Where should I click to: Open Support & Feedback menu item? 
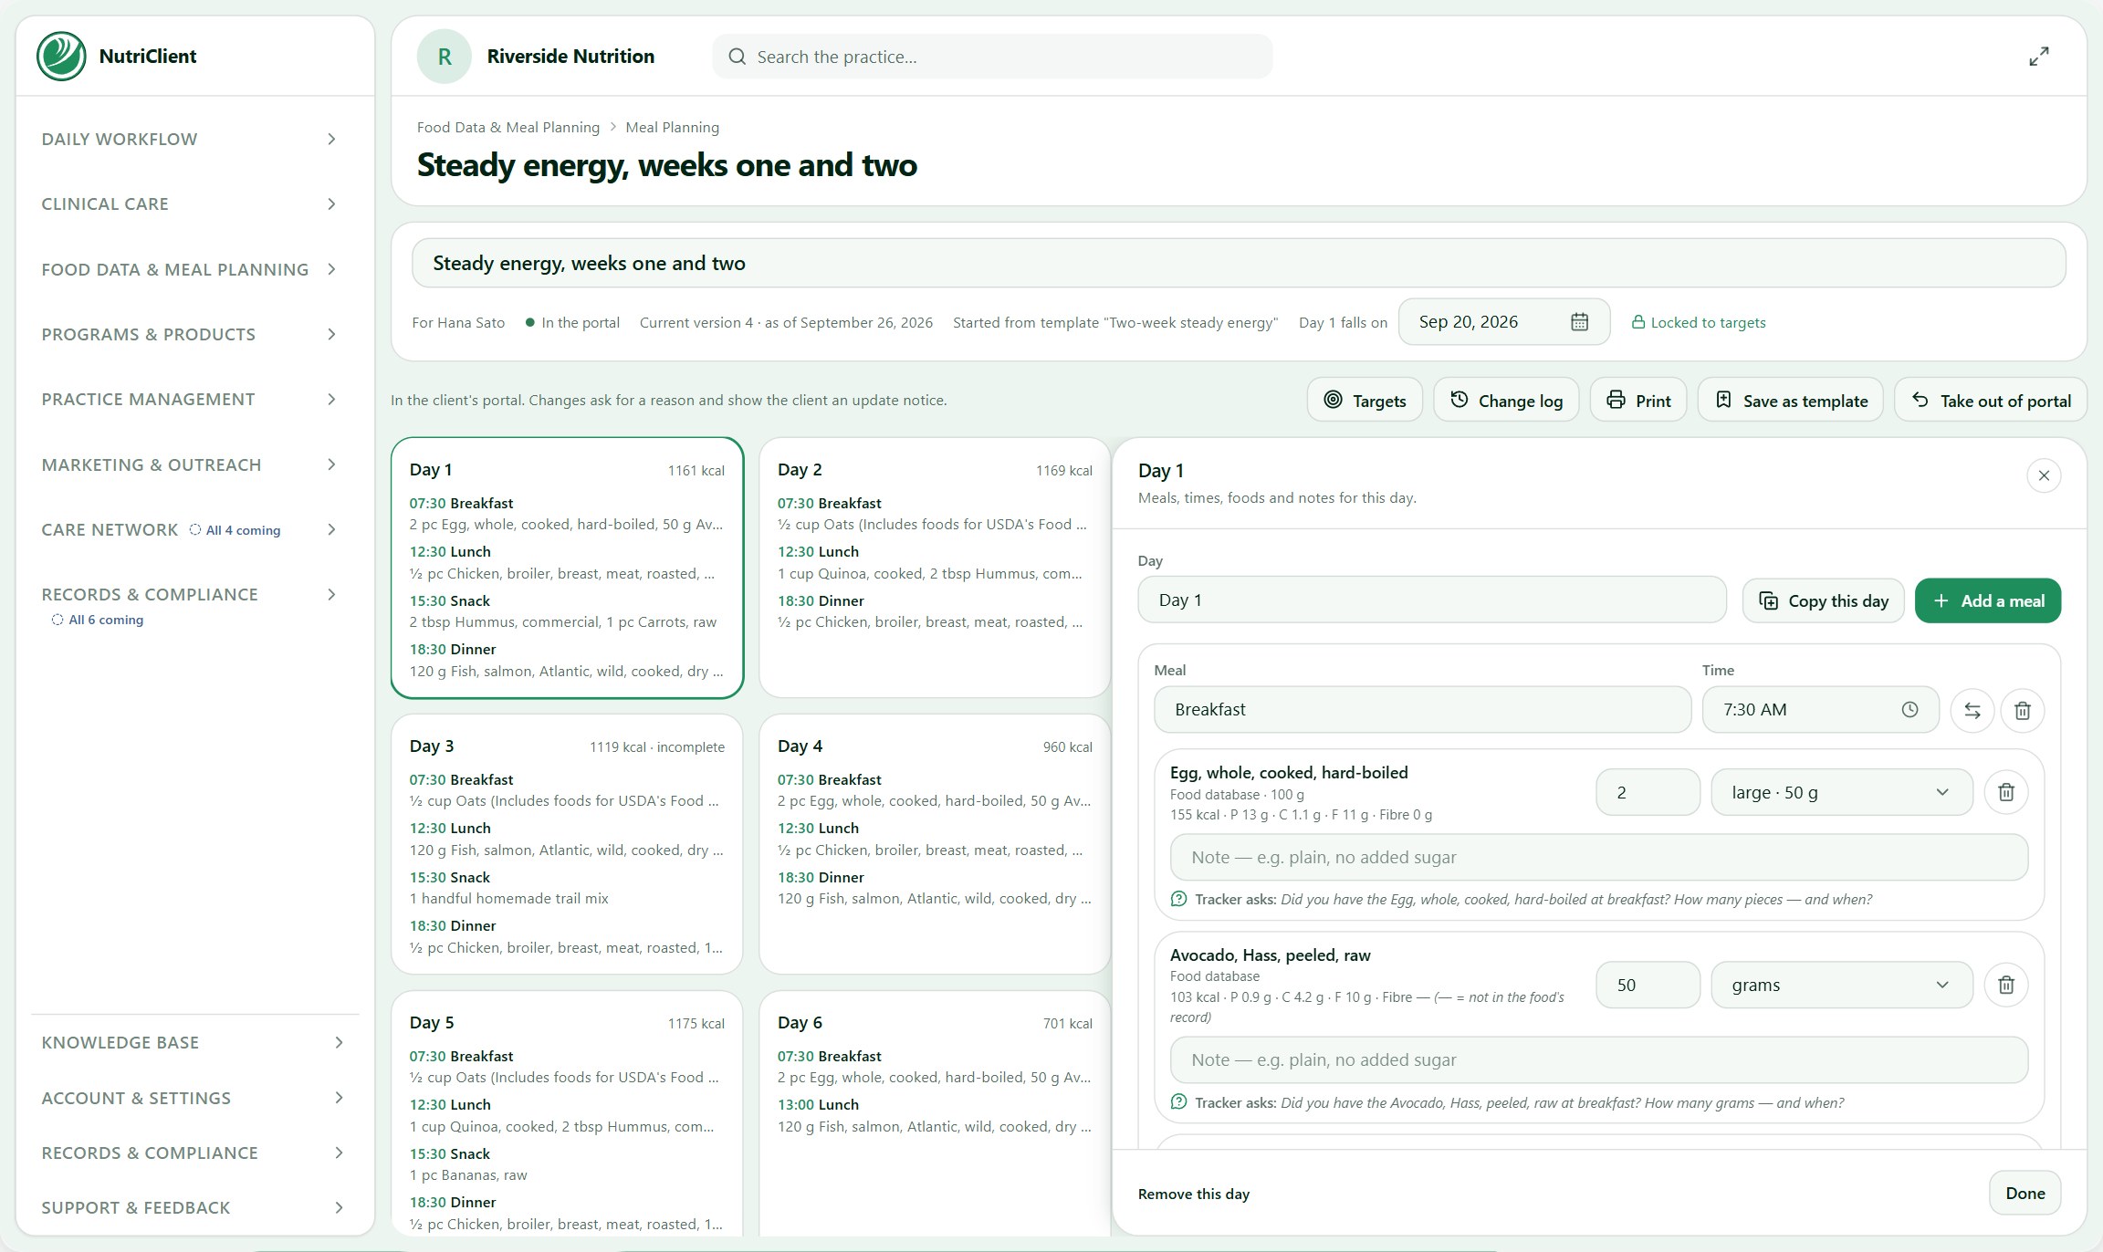[x=193, y=1207]
